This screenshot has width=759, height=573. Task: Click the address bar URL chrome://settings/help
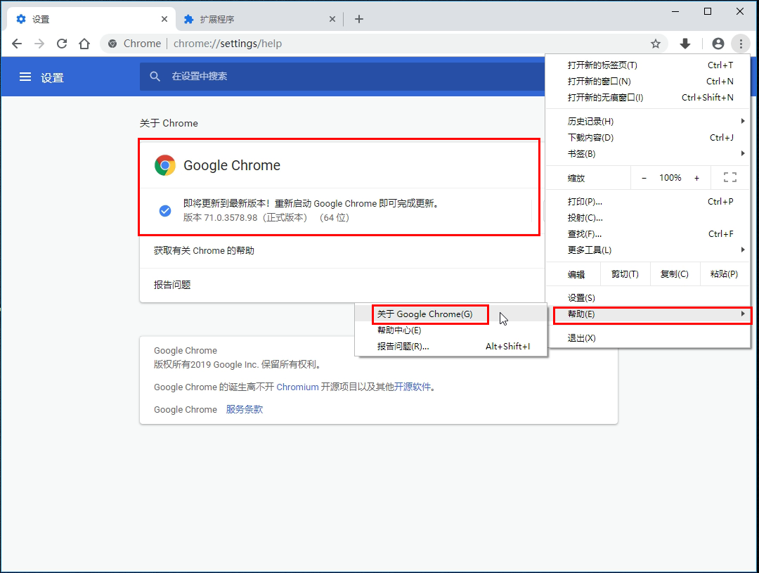[x=228, y=44]
